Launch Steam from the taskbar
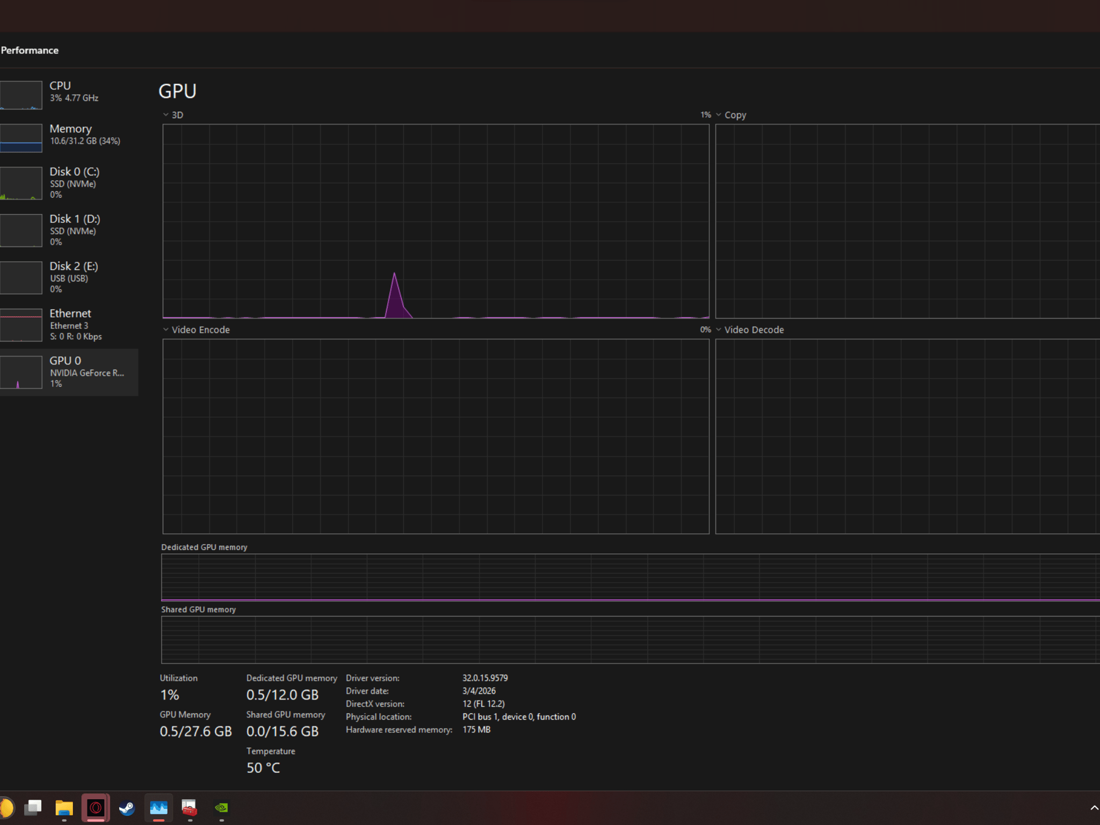The height and width of the screenshot is (825, 1100). 127,807
